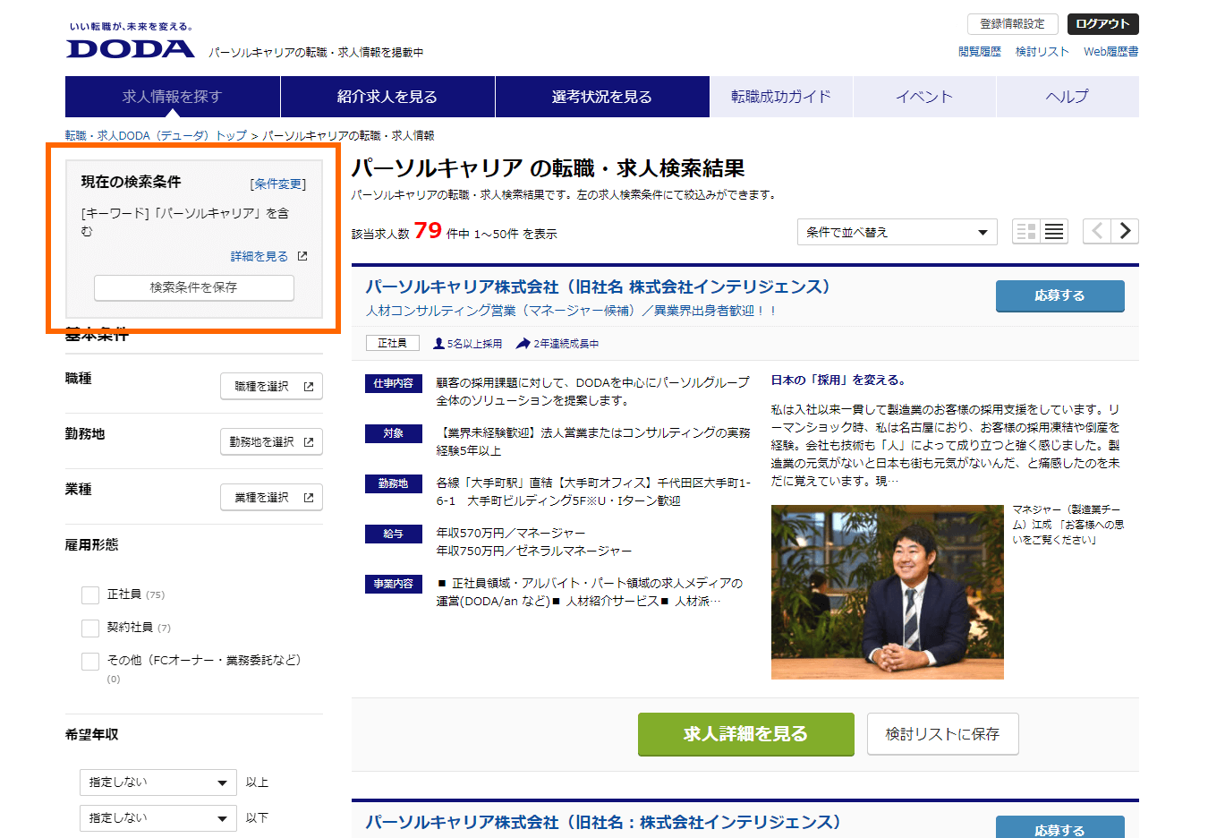Click the 給与 label
This screenshot has width=1208, height=838.
click(394, 534)
